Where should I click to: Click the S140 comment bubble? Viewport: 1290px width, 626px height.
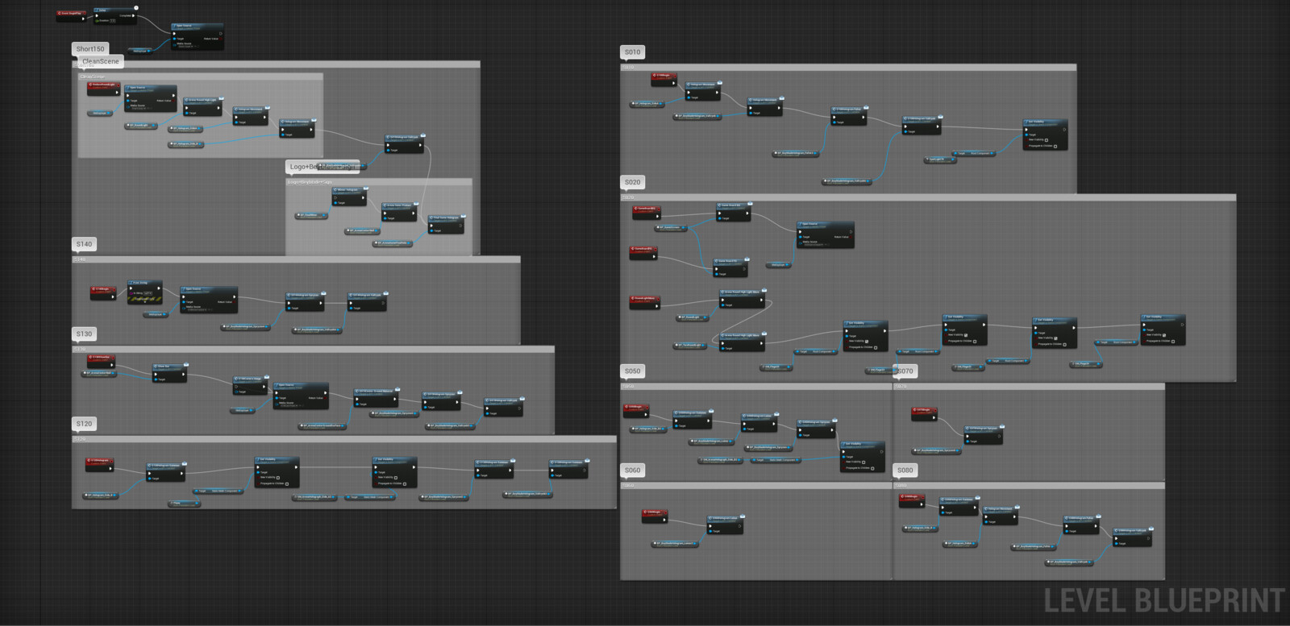[85, 244]
